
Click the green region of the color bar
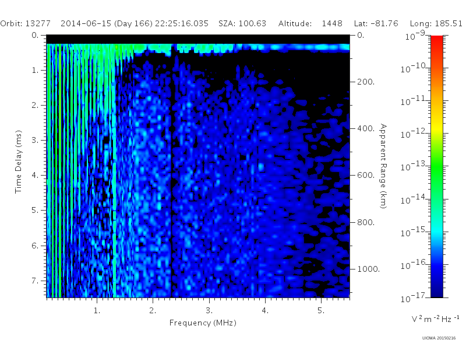436,170
